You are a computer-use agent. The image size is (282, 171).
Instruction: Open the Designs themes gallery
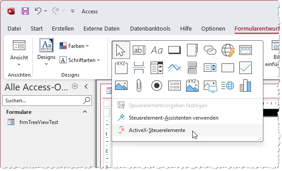pyautogui.click(x=46, y=52)
